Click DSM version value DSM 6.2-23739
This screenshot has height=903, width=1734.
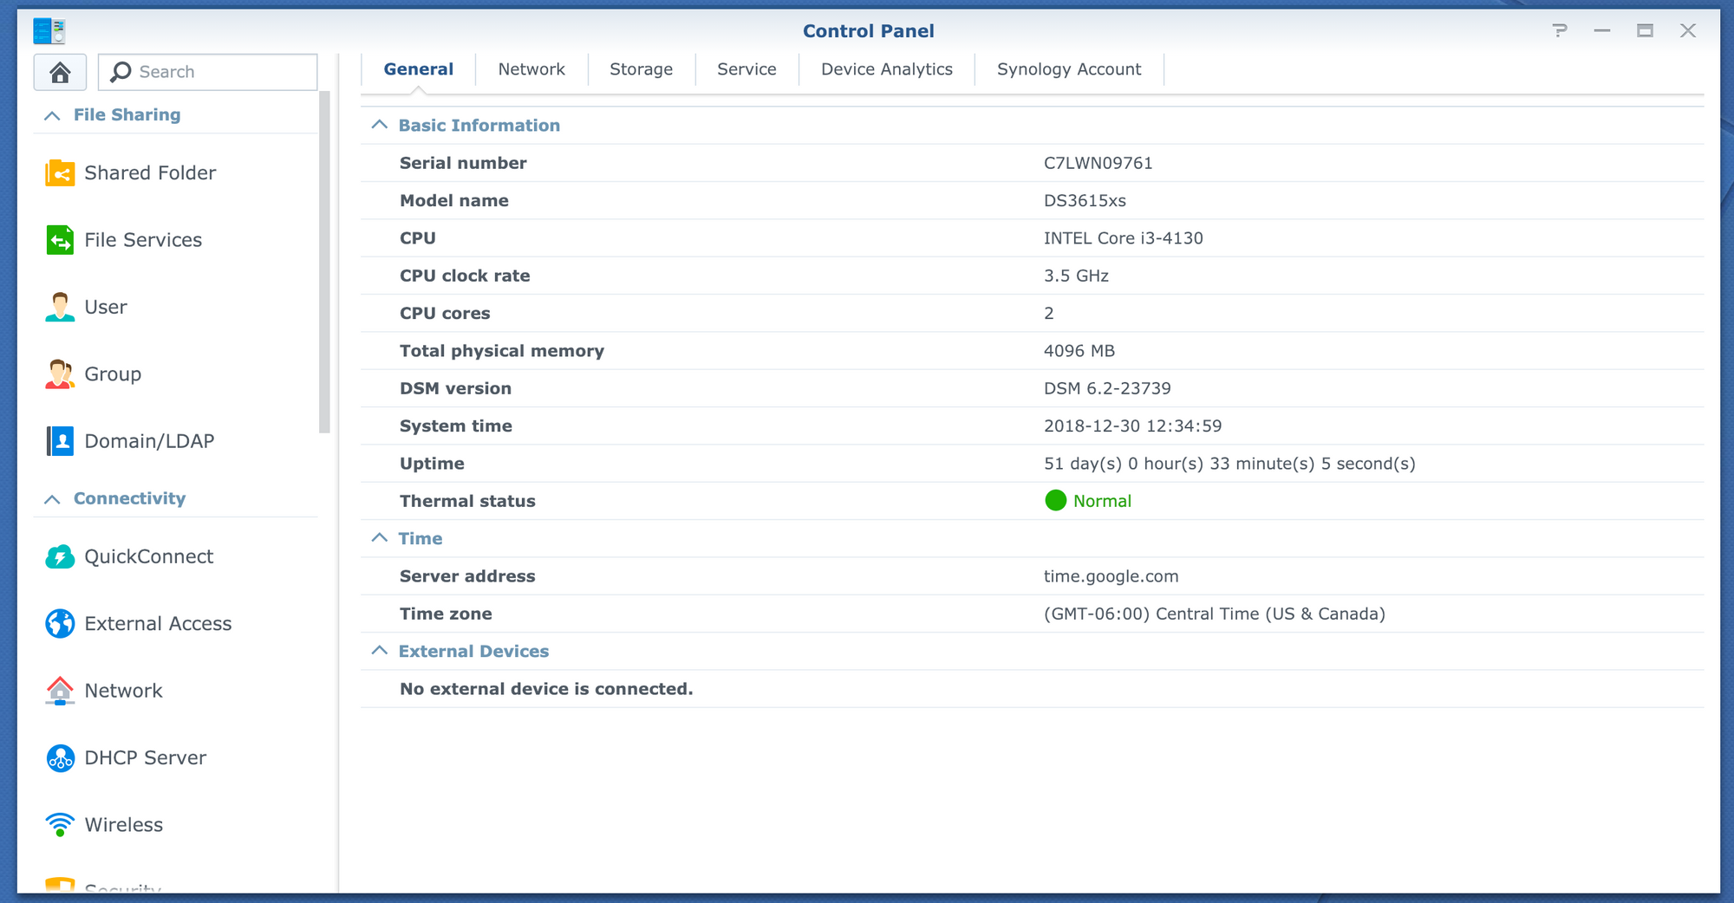[x=1107, y=388]
